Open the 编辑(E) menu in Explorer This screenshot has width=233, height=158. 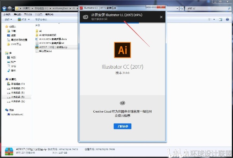coord(17,14)
